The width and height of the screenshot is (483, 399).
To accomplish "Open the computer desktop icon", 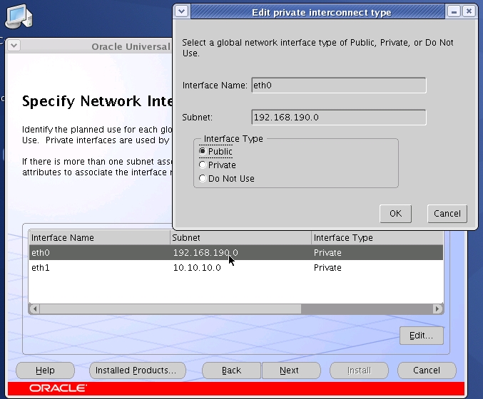I will (x=19, y=16).
